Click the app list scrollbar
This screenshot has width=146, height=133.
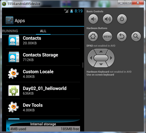83,65
